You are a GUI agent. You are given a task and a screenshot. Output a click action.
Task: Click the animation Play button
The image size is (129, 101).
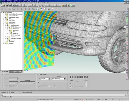(71, 77)
